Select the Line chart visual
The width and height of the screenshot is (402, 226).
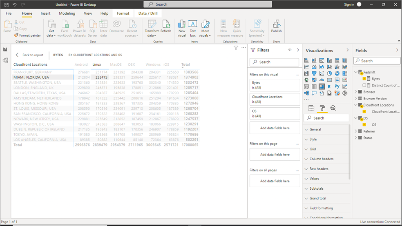click(x=306, y=67)
